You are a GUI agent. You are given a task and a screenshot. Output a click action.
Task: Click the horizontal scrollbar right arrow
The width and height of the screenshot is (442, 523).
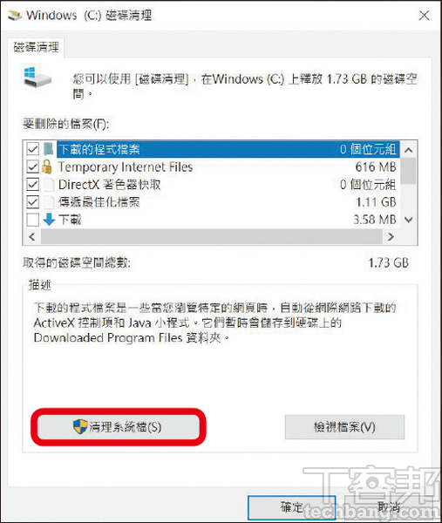pyautogui.click(x=391, y=237)
